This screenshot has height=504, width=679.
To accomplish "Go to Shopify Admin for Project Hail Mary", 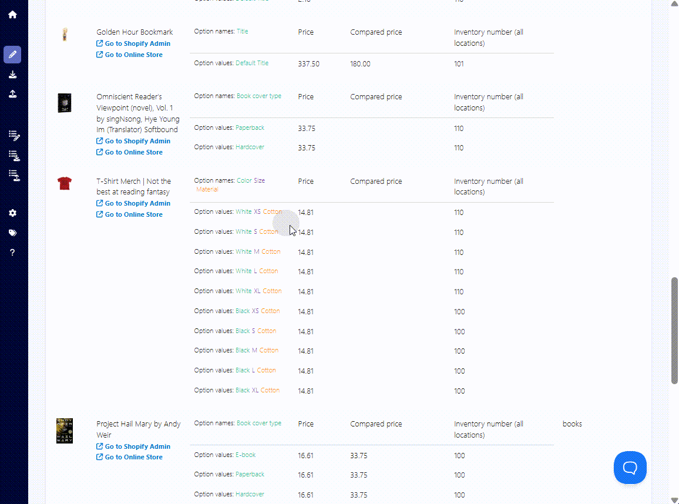I will [x=133, y=446].
